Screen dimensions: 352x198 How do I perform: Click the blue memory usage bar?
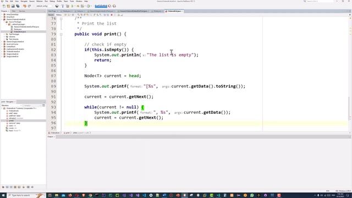point(101,6)
